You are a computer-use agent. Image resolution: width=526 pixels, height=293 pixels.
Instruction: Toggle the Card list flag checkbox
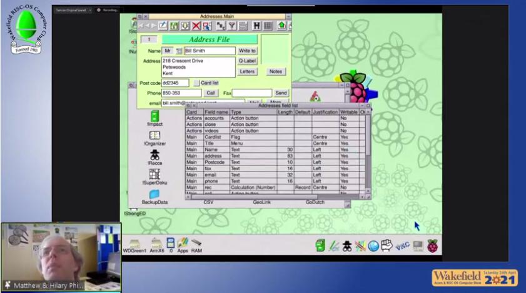click(196, 83)
